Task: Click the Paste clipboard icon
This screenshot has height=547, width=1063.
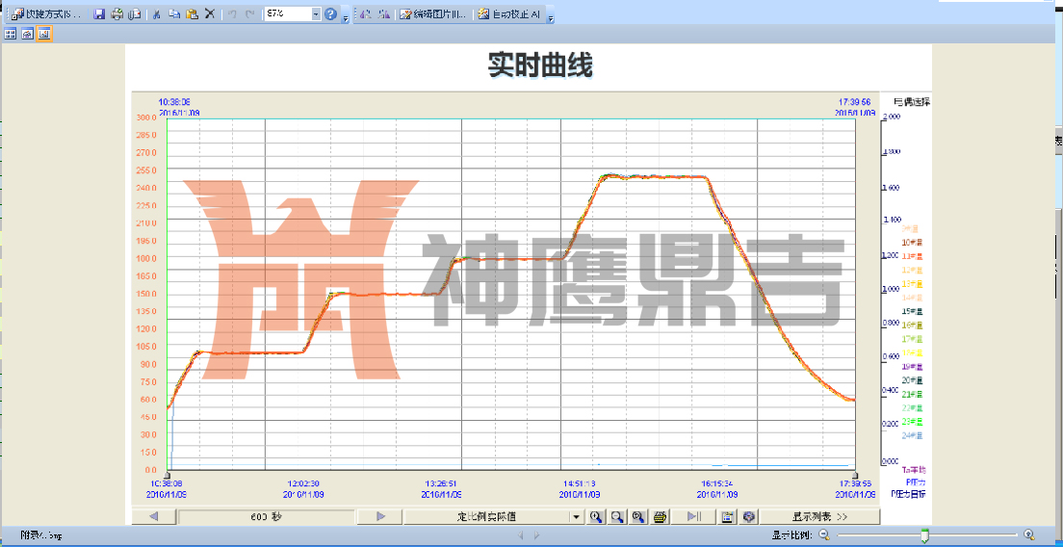Action: pyautogui.click(x=192, y=13)
